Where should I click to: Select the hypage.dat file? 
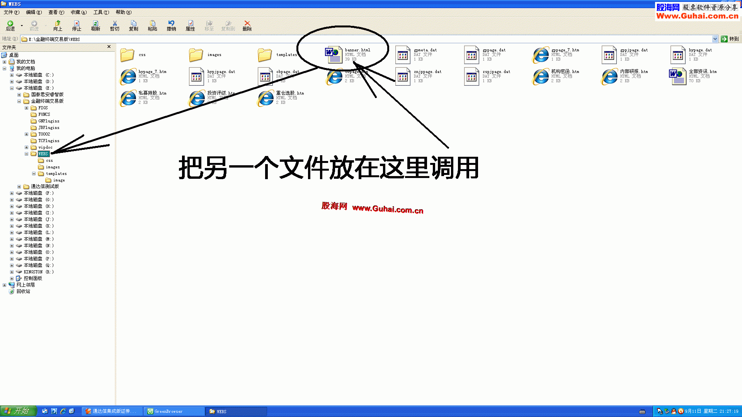point(691,55)
